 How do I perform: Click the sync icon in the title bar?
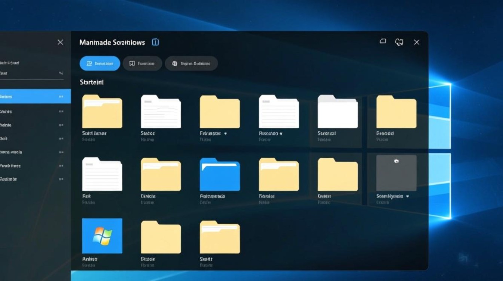(399, 42)
